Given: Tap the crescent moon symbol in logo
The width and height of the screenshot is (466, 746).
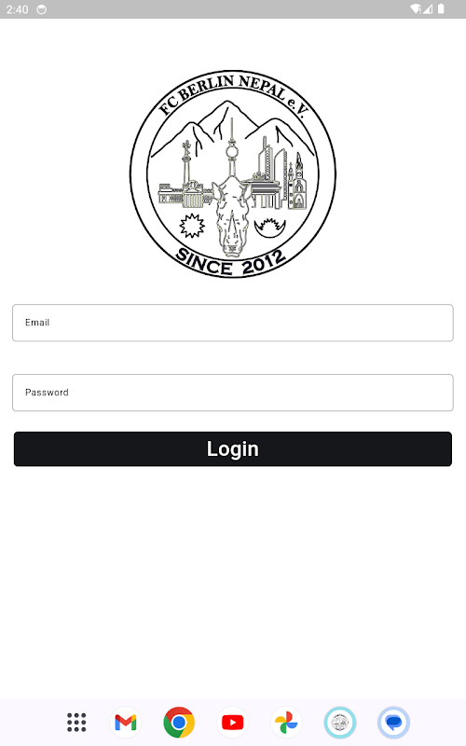Looking at the screenshot, I should (269, 227).
